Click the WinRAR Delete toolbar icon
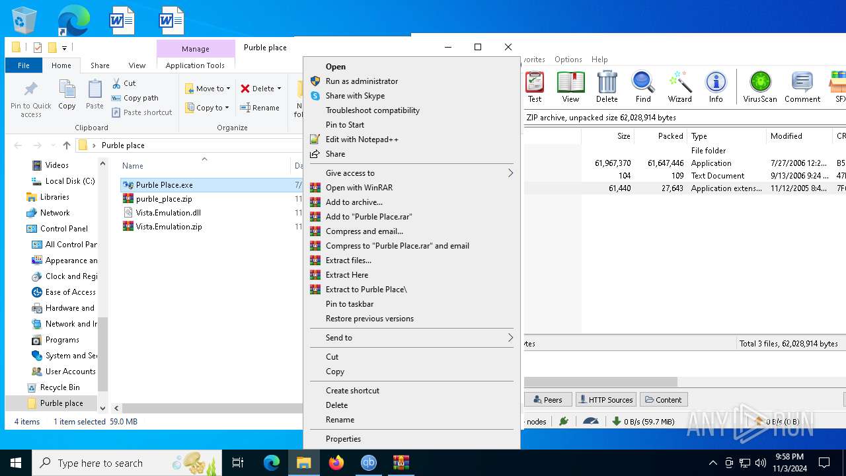 [607, 87]
